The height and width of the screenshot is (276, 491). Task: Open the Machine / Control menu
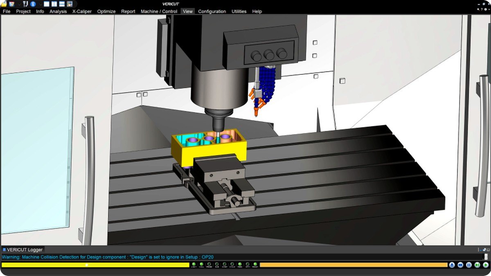[x=159, y=11]
